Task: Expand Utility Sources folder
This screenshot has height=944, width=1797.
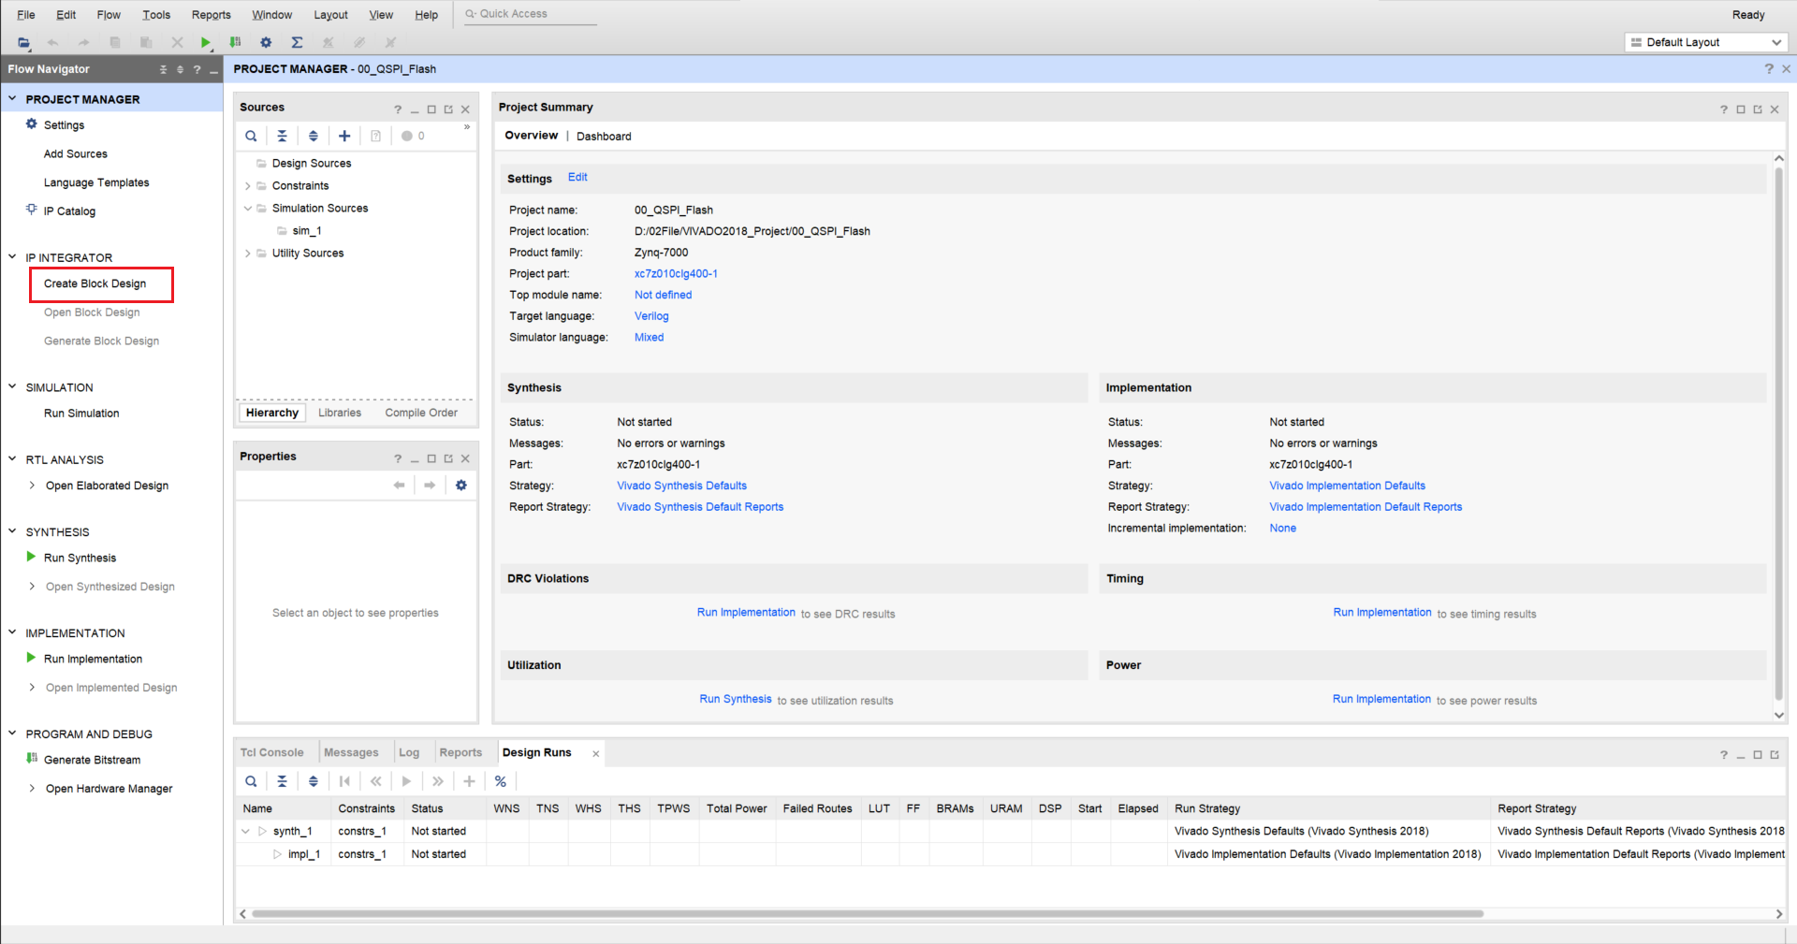Action: click(x=247, y=254)
